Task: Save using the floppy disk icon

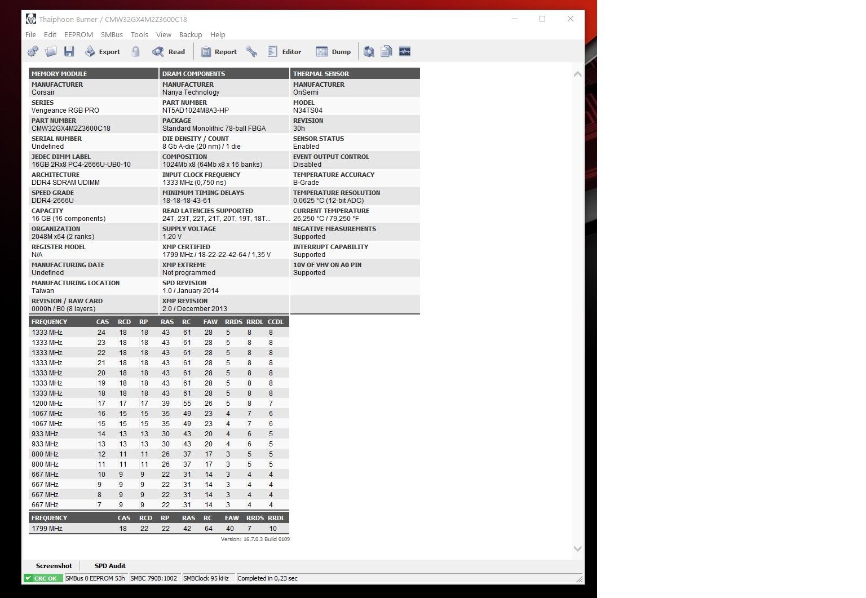Action: (x=69, y=51)
